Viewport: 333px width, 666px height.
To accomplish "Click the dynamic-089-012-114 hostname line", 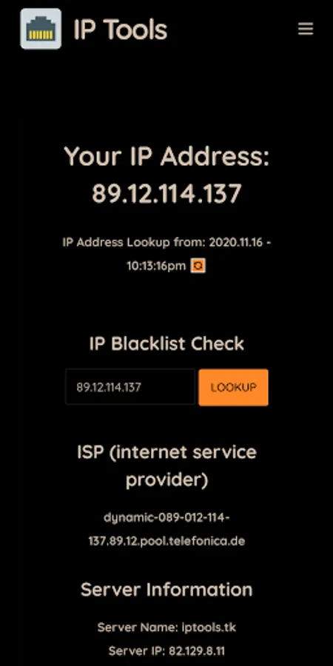I will click(166, 518).
